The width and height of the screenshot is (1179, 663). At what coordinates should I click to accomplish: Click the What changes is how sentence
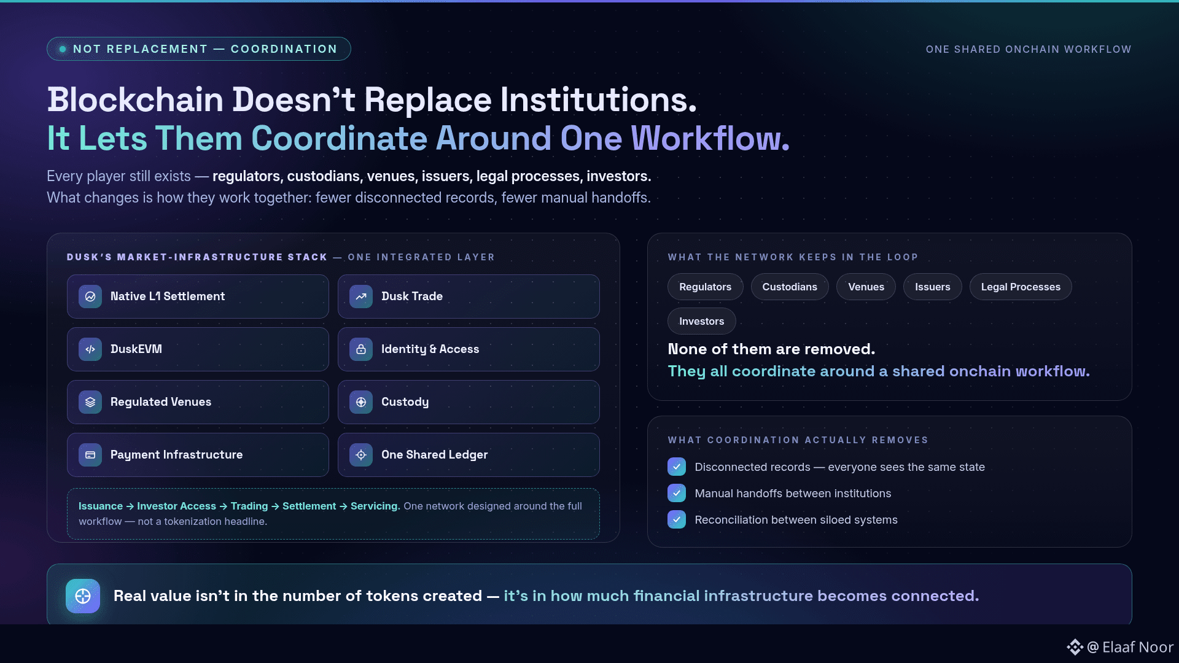(x=349, y=198)
